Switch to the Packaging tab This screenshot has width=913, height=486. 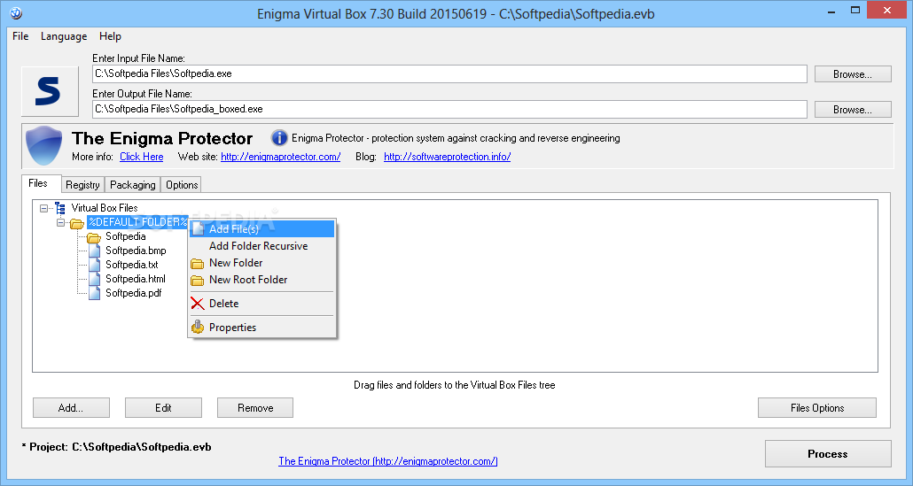point(133,184)
